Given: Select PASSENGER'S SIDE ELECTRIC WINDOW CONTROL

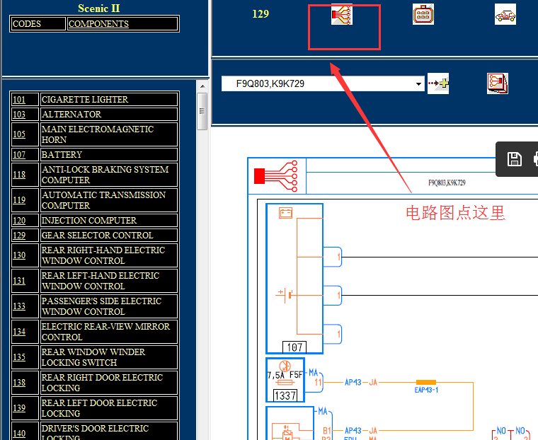Looking at the screenshot, I should click(x=101, y=306).
